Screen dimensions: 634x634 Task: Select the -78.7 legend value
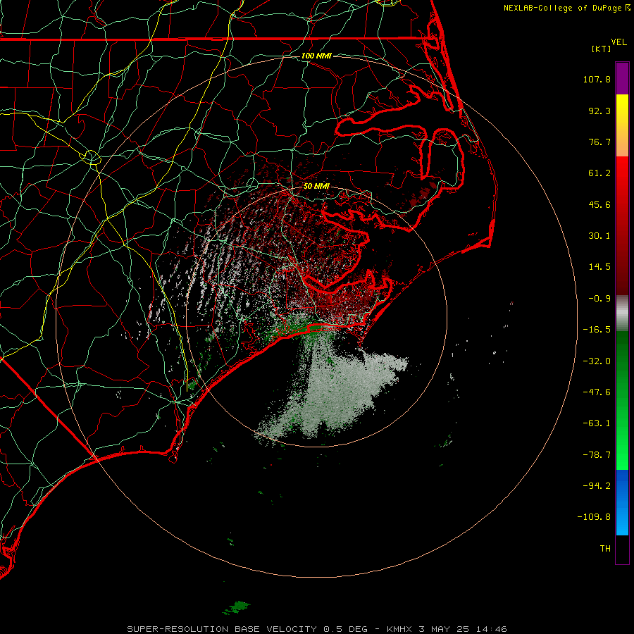(597, 455)
